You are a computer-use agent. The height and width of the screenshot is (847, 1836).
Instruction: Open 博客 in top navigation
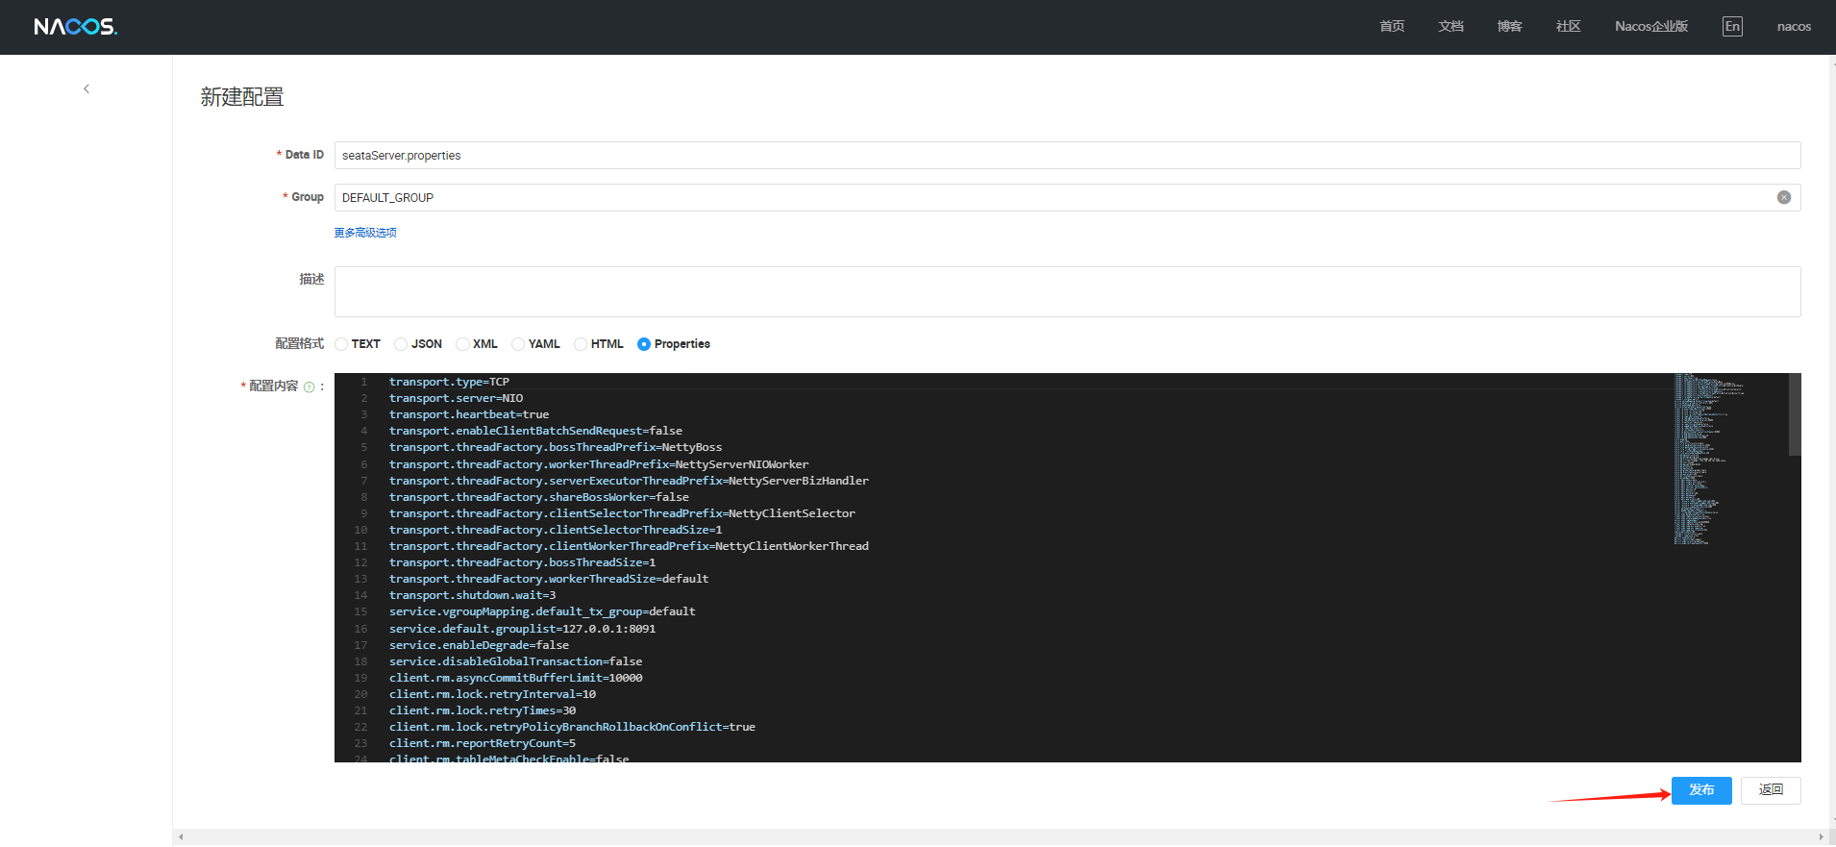click(x=1509, y=26)
